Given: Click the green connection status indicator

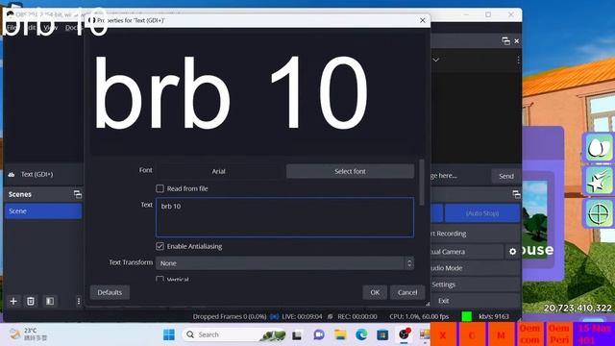Looking at the screenshot, I should tap(466, 316).
